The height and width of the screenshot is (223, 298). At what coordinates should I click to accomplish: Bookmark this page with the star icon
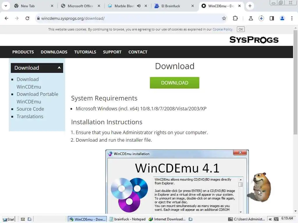click(x=224, y=18)
